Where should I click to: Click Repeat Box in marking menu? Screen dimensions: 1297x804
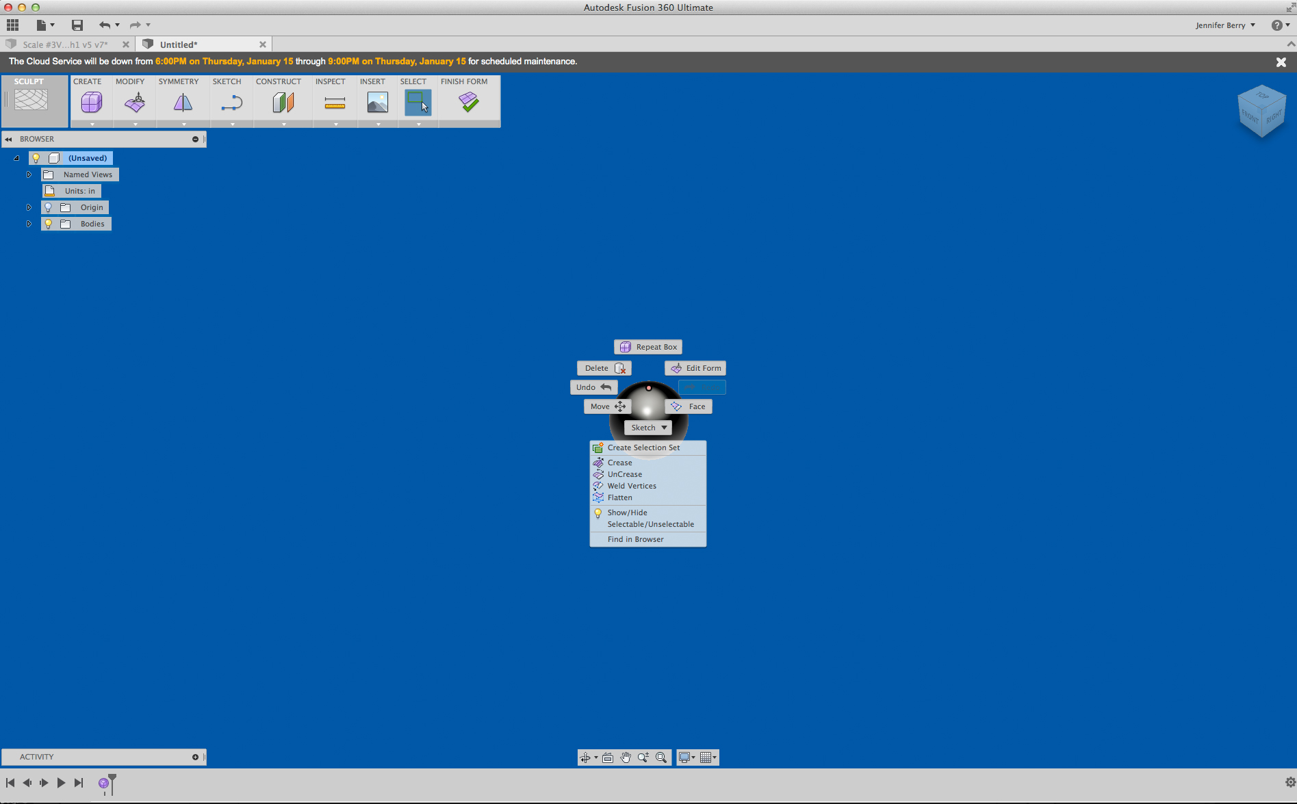[x=648, y=347]
